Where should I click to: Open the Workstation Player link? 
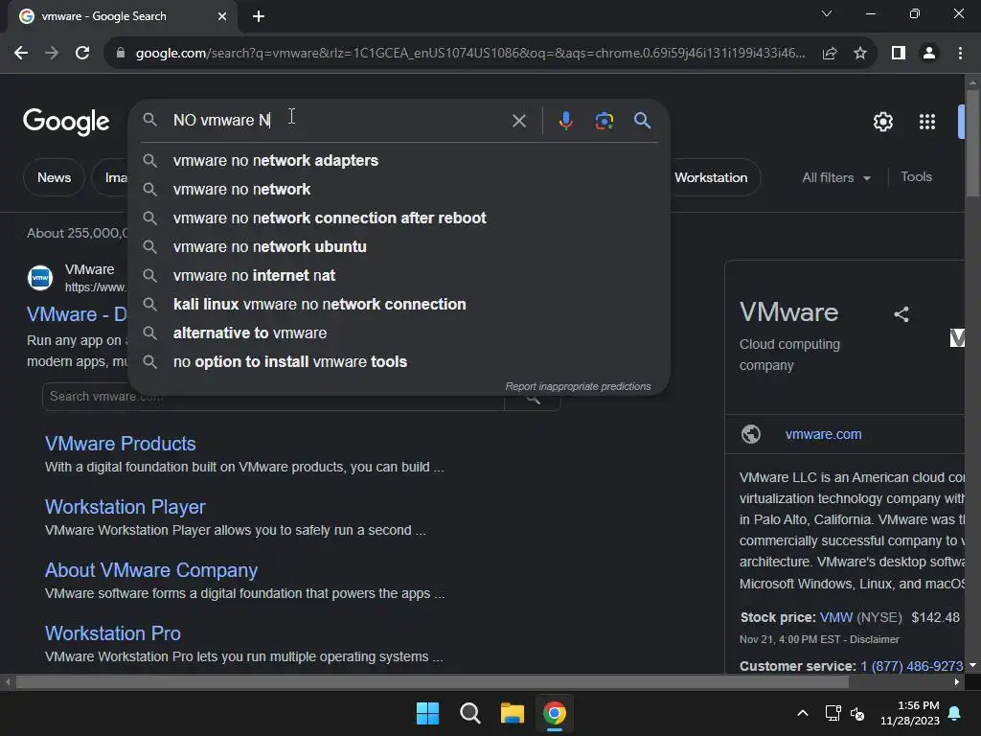(x=125, y=507)
